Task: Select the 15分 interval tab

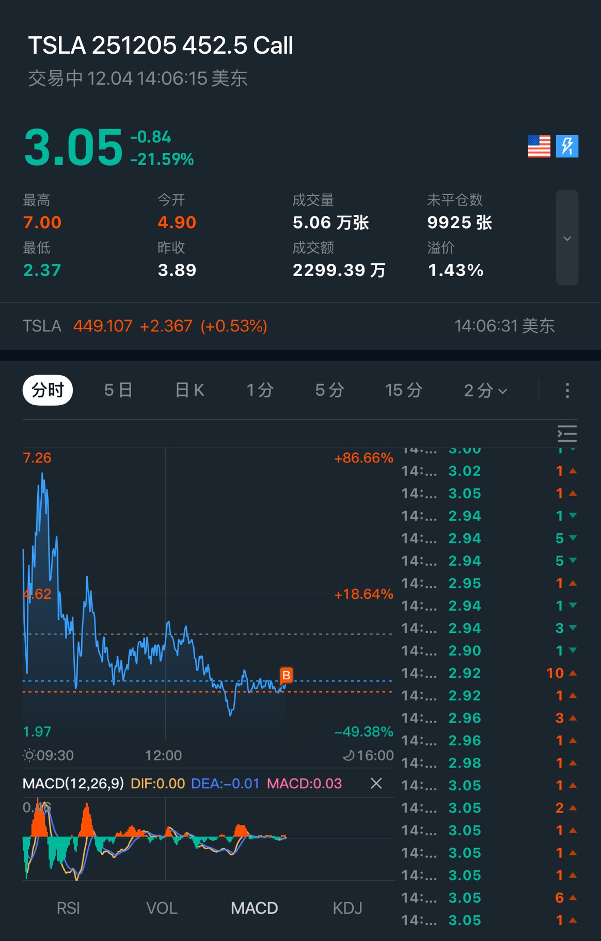Action: tap(403, 390)
